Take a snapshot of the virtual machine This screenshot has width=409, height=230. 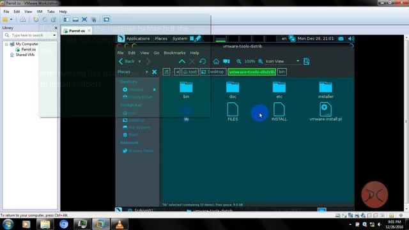pos(36,20)
